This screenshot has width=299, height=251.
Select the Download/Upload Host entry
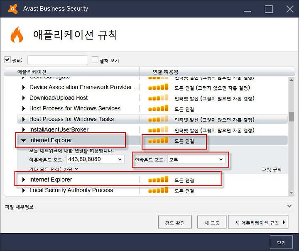59,98
